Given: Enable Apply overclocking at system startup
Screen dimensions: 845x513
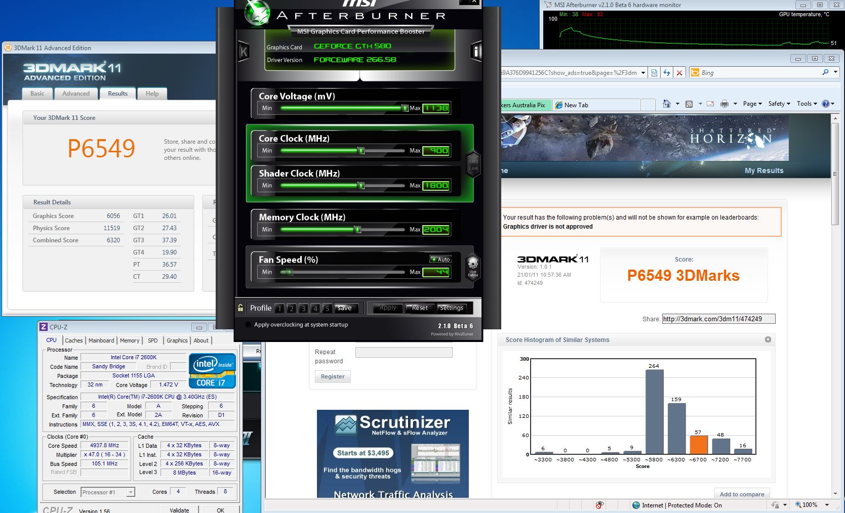Looking at the screenshot, I should (x=248, y=325).
